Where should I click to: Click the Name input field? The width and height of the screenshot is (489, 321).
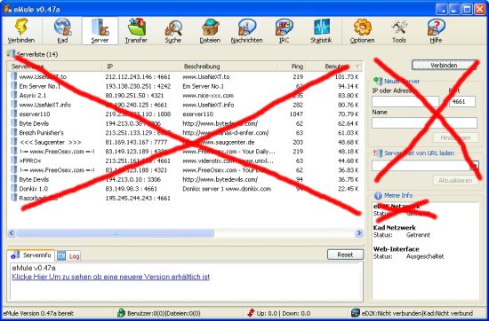[424, 122]
